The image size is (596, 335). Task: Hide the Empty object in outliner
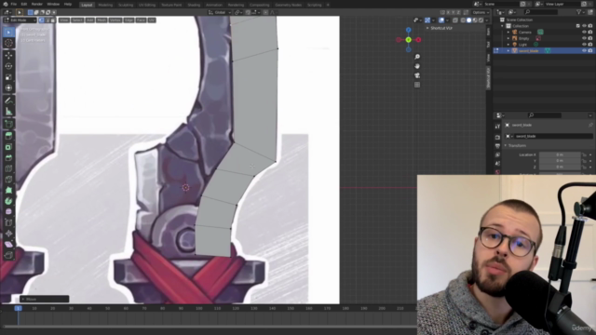584,38
